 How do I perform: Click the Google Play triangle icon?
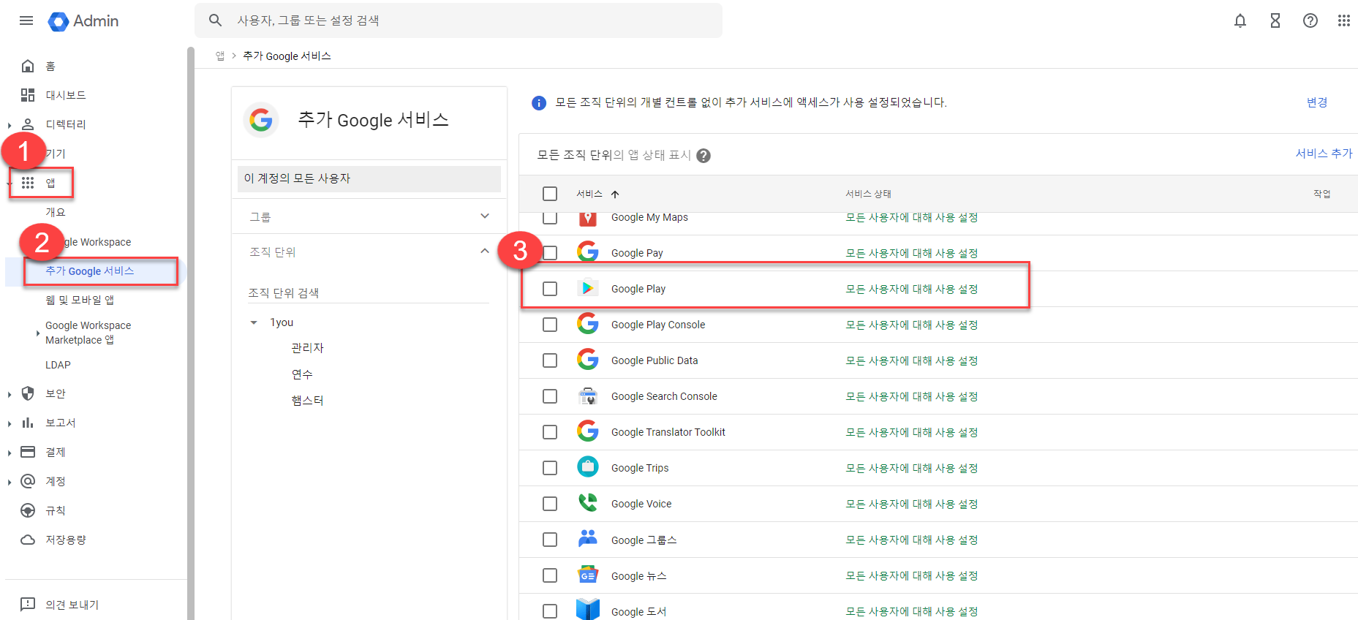587,289
